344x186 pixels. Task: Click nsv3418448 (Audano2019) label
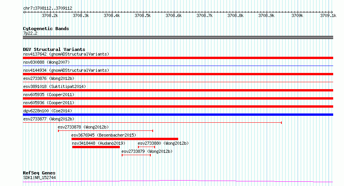(x=99, y=143)
